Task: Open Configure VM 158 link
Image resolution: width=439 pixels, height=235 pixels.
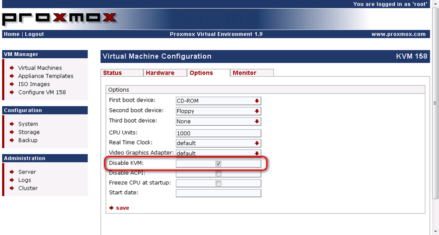Action: 42,92
